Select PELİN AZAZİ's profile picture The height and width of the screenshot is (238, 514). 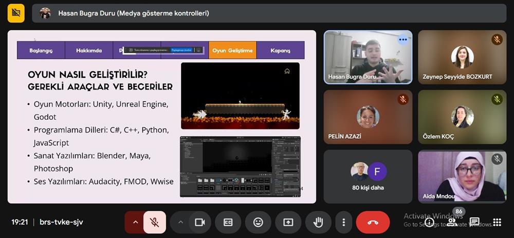pos(368,117)
